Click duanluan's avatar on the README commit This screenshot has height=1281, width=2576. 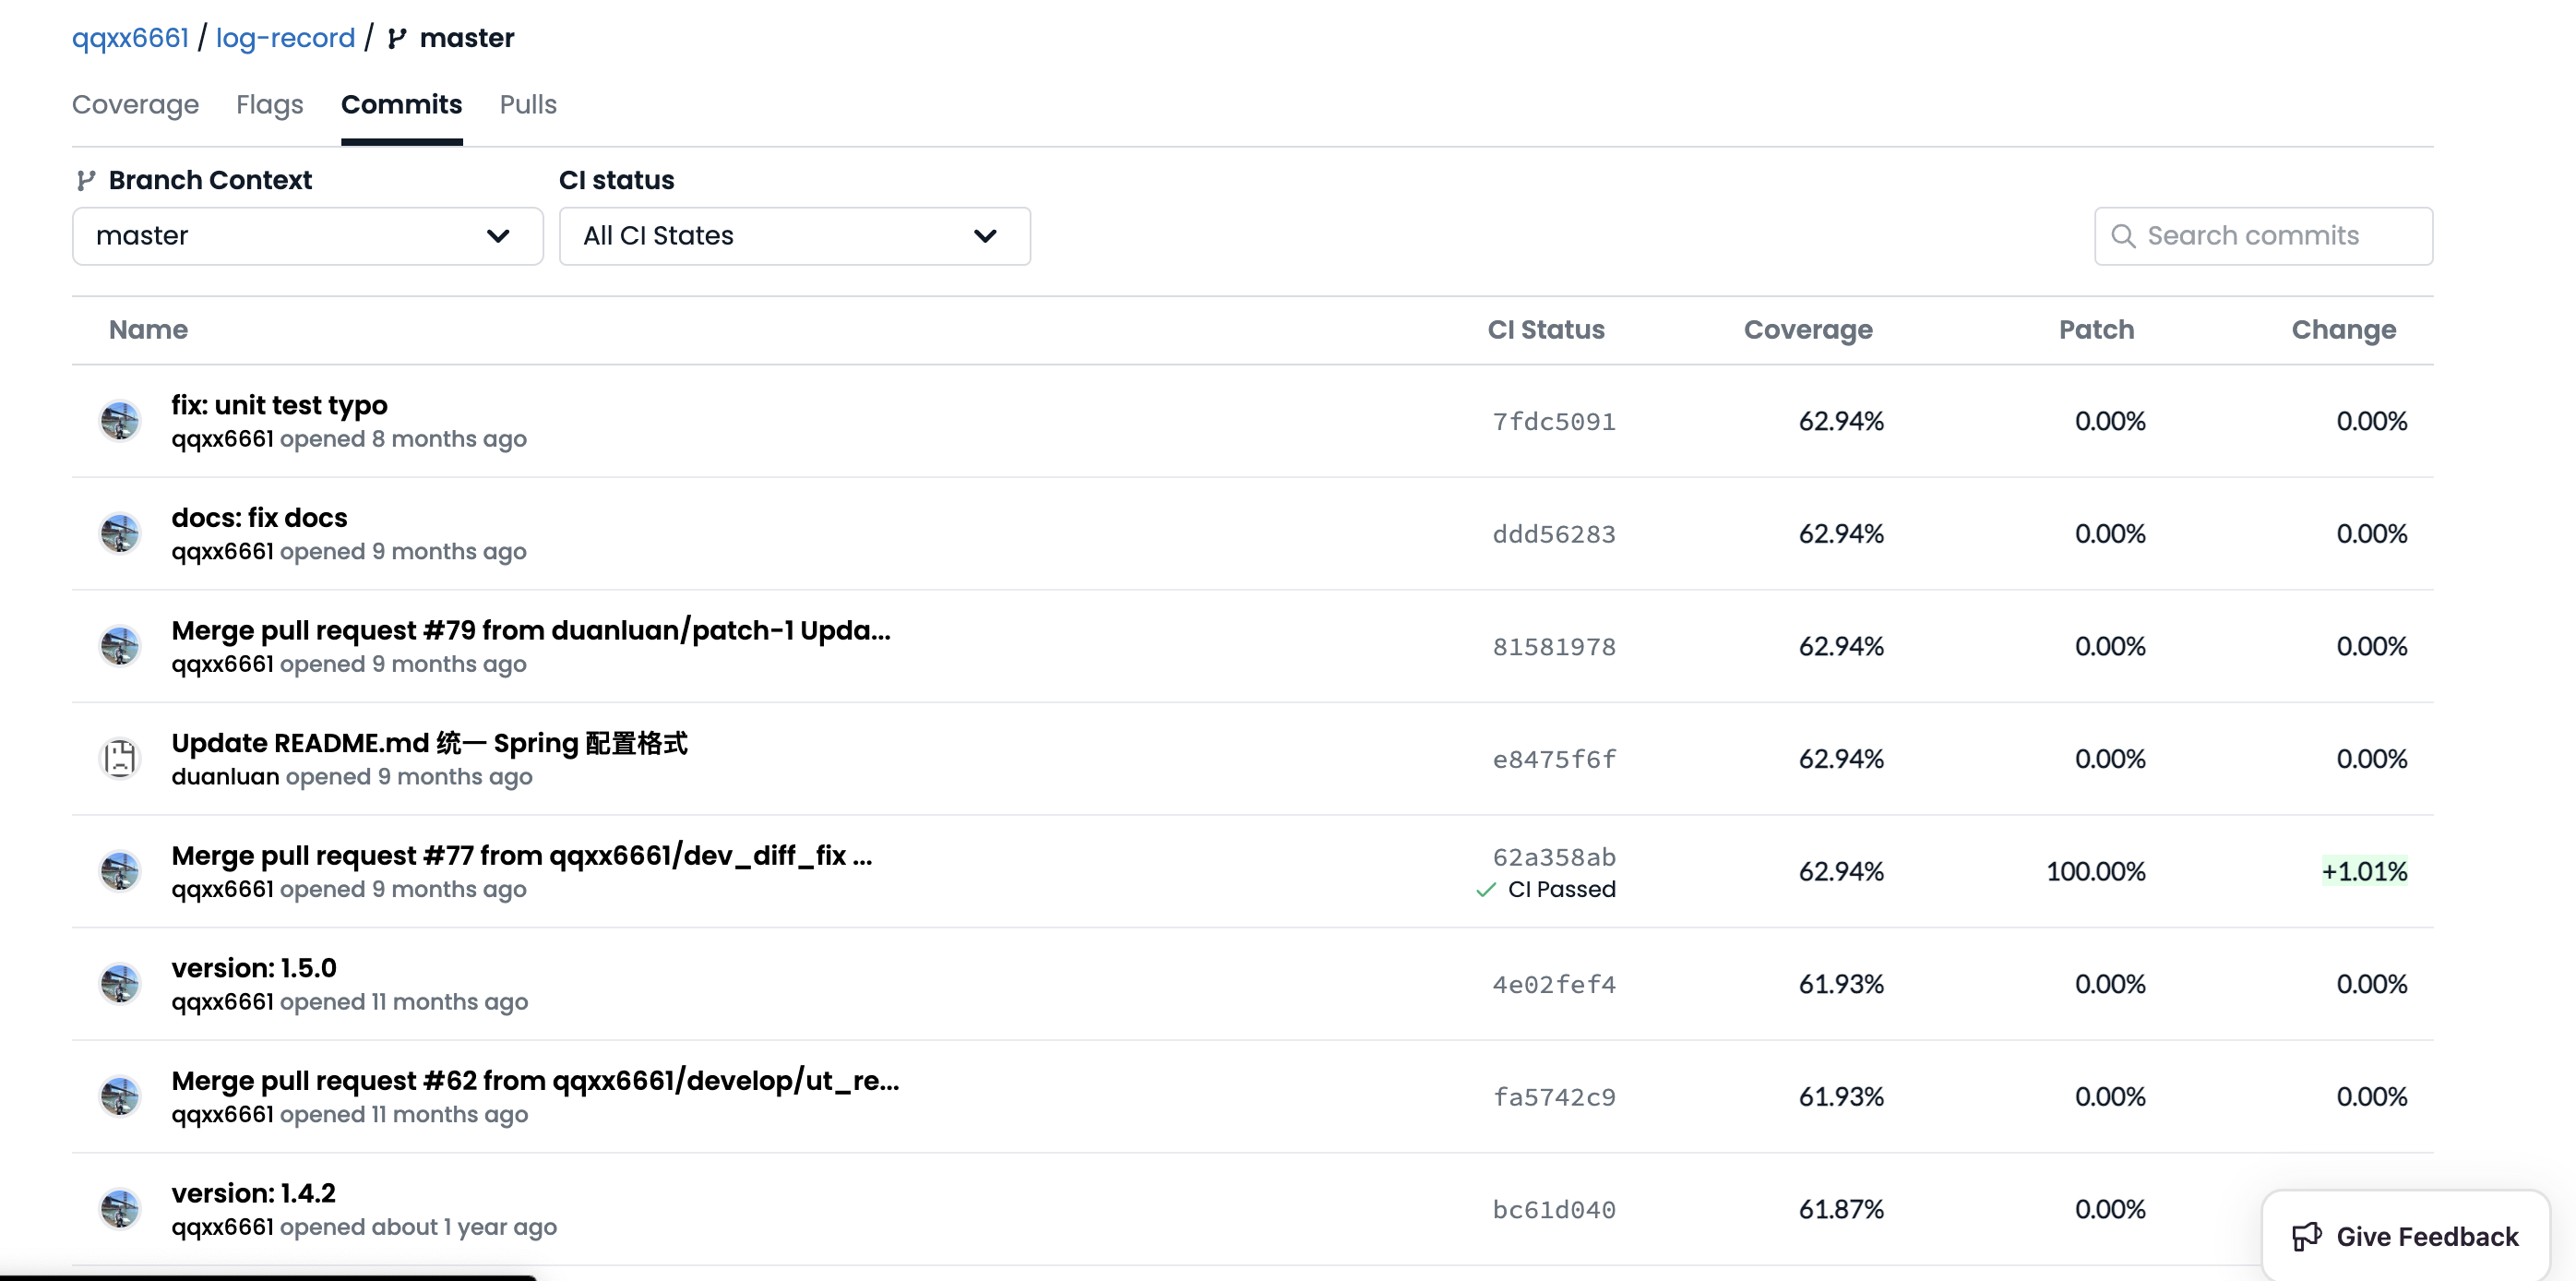120,758
